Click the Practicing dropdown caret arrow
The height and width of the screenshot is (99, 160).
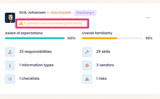click(x=93, y=13)
